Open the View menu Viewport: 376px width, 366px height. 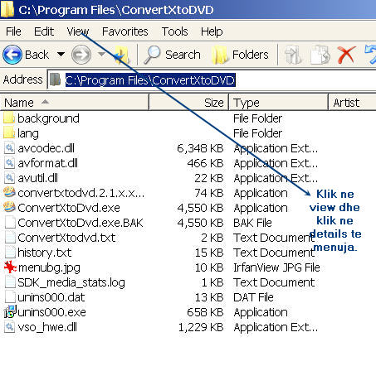(78, 31)
